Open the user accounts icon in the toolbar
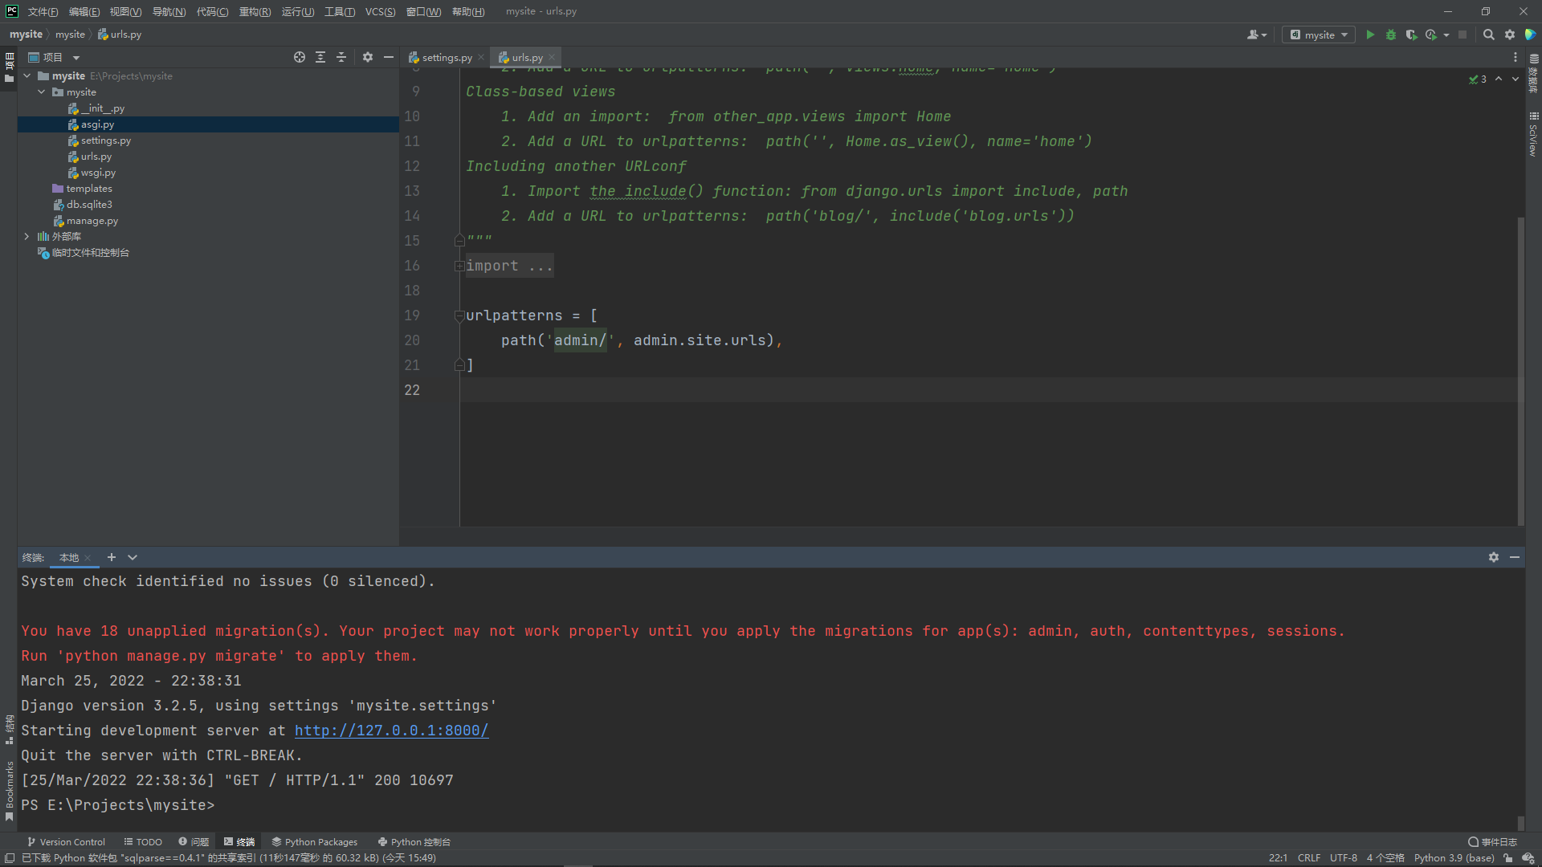Image resolution: width=1542 pixels, height=867 pixels. pos(1256,35)
